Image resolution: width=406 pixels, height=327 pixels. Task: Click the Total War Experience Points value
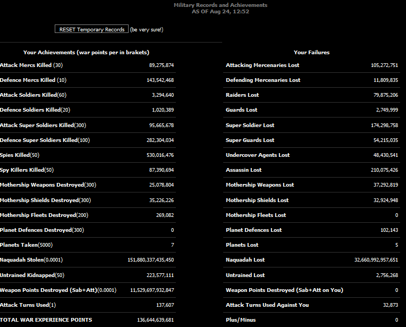(x=155, y=320)
